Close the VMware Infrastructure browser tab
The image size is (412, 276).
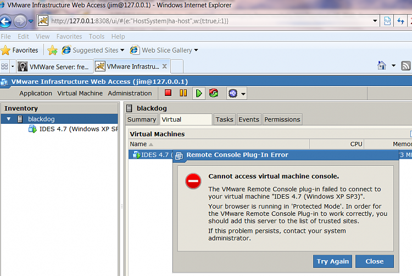coord(164,66)
